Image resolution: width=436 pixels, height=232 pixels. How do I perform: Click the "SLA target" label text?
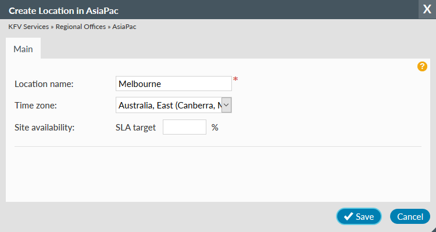[136, 127]
